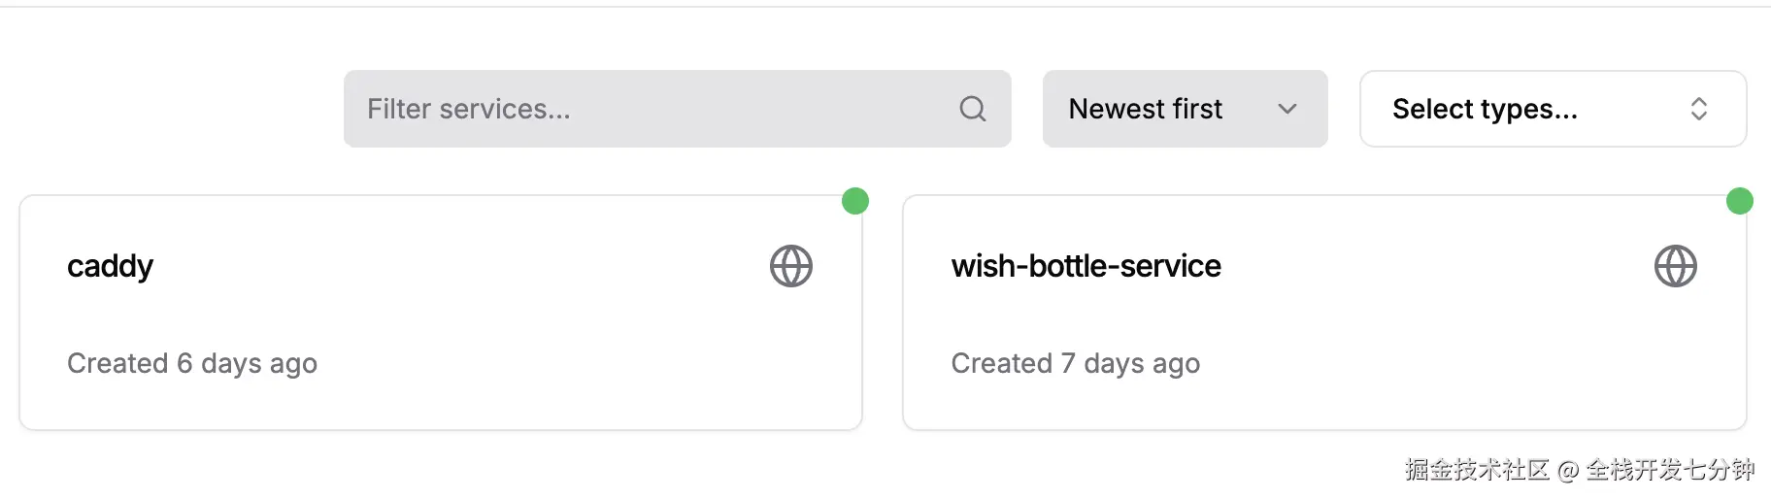
Task: Focus the Filter services search field
Action: (x=660, y=109)
